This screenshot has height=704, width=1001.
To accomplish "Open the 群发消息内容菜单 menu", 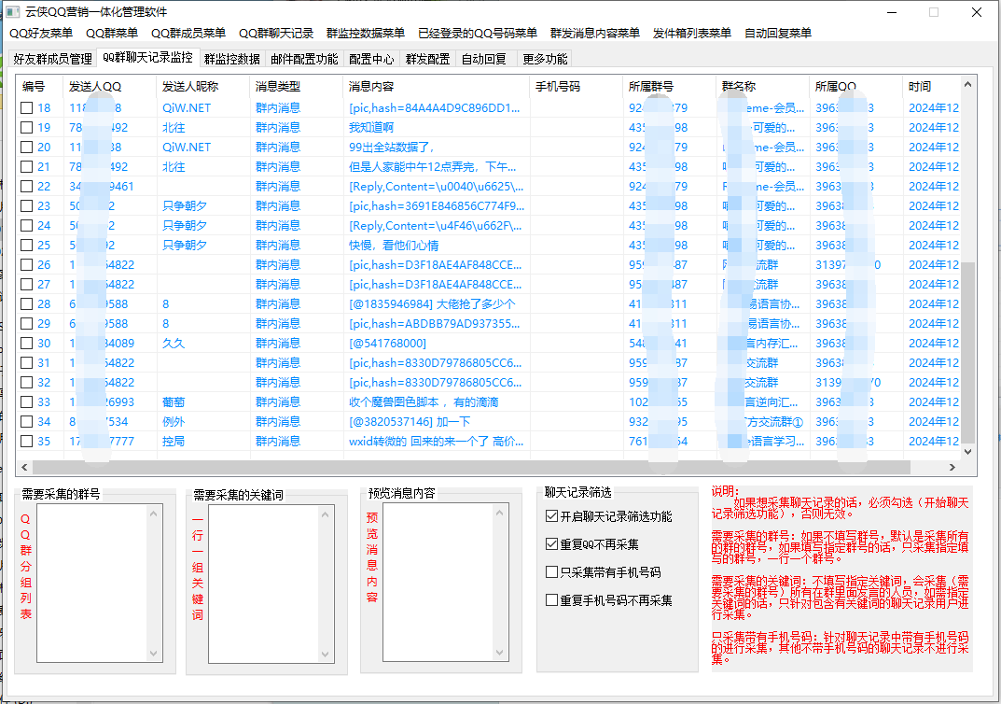I will [x=594, y=34].
